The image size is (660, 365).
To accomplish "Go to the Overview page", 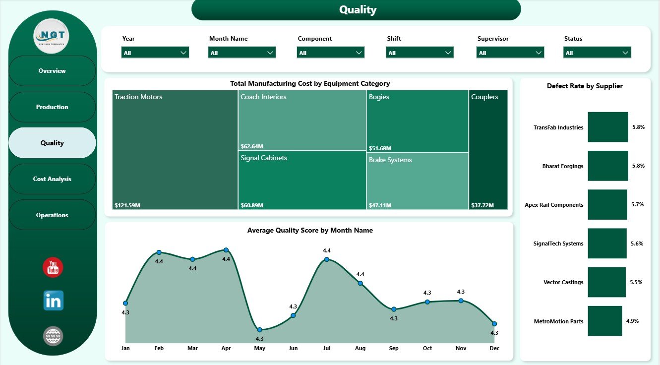I will click(52, 71).
